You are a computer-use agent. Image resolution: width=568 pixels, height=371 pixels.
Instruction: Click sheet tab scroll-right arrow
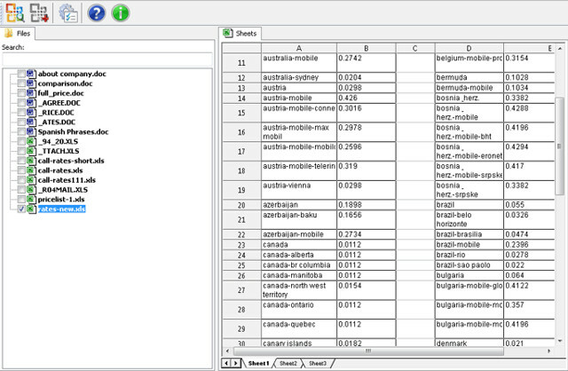235,363
